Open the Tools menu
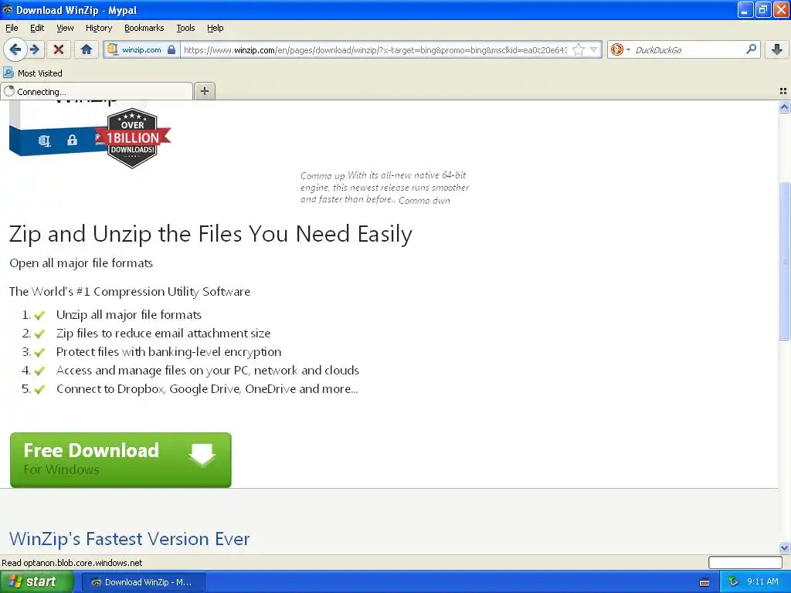 coord(185,28)
